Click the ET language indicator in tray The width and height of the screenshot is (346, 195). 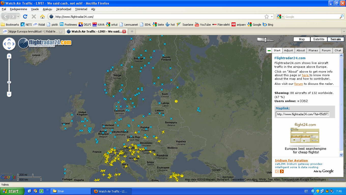pos(306,191)
